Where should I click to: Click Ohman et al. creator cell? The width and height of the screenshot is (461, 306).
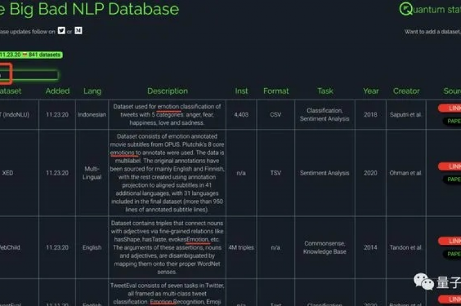click(406, 173)
